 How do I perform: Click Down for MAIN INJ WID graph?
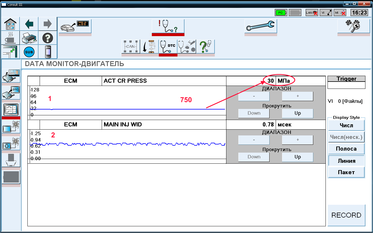point(254,157)
